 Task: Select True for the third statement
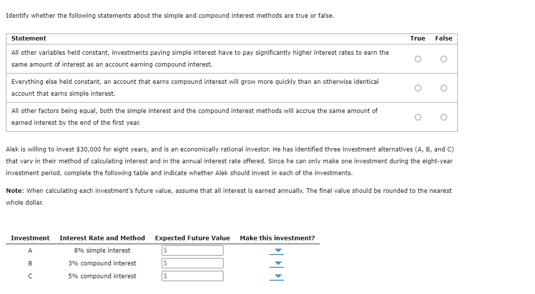[418, 116]
